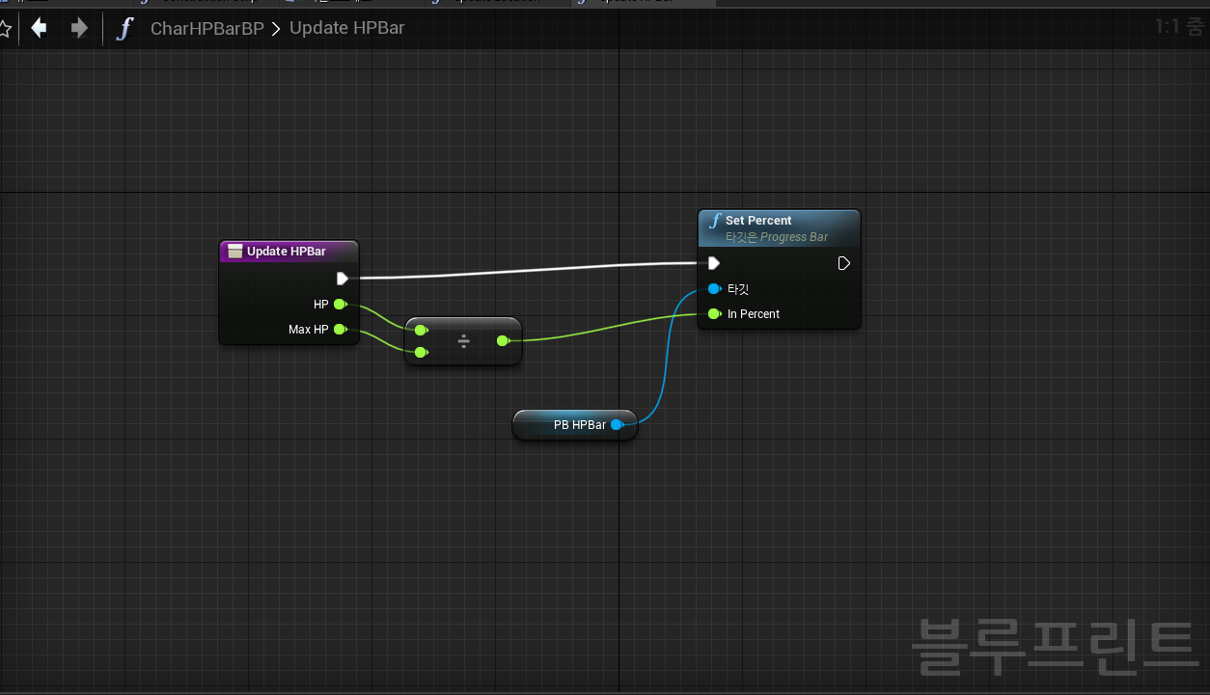
Task: Click the function icon on Set Percent node
Action: point(714,221)
